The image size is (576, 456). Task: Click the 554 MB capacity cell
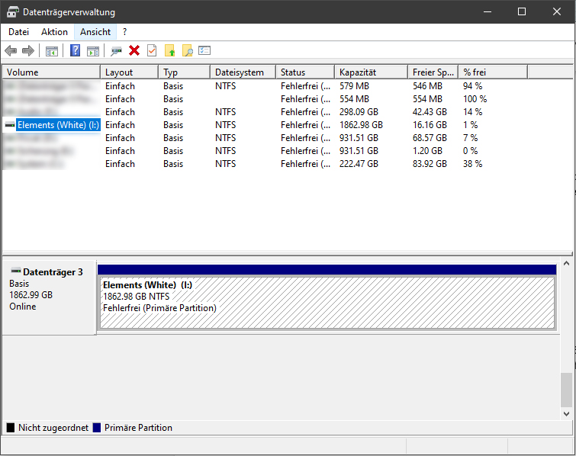click(354, 99)
